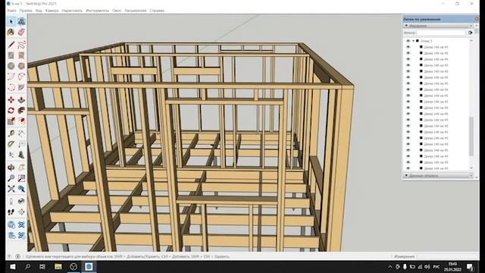Image resolution: width=485 pixels, height=273 pixels.
Task: Open Windows taskbar search
Action: pyautogui.click(x=27, y=266)
